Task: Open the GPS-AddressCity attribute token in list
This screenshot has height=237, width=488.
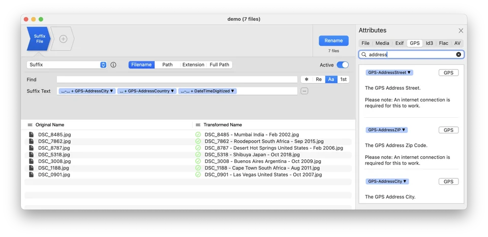Action: pyautogui.click(x=387, y=181)
